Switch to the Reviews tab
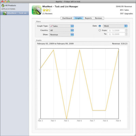This screenshot has height=136, width=136. pos(99,18)
